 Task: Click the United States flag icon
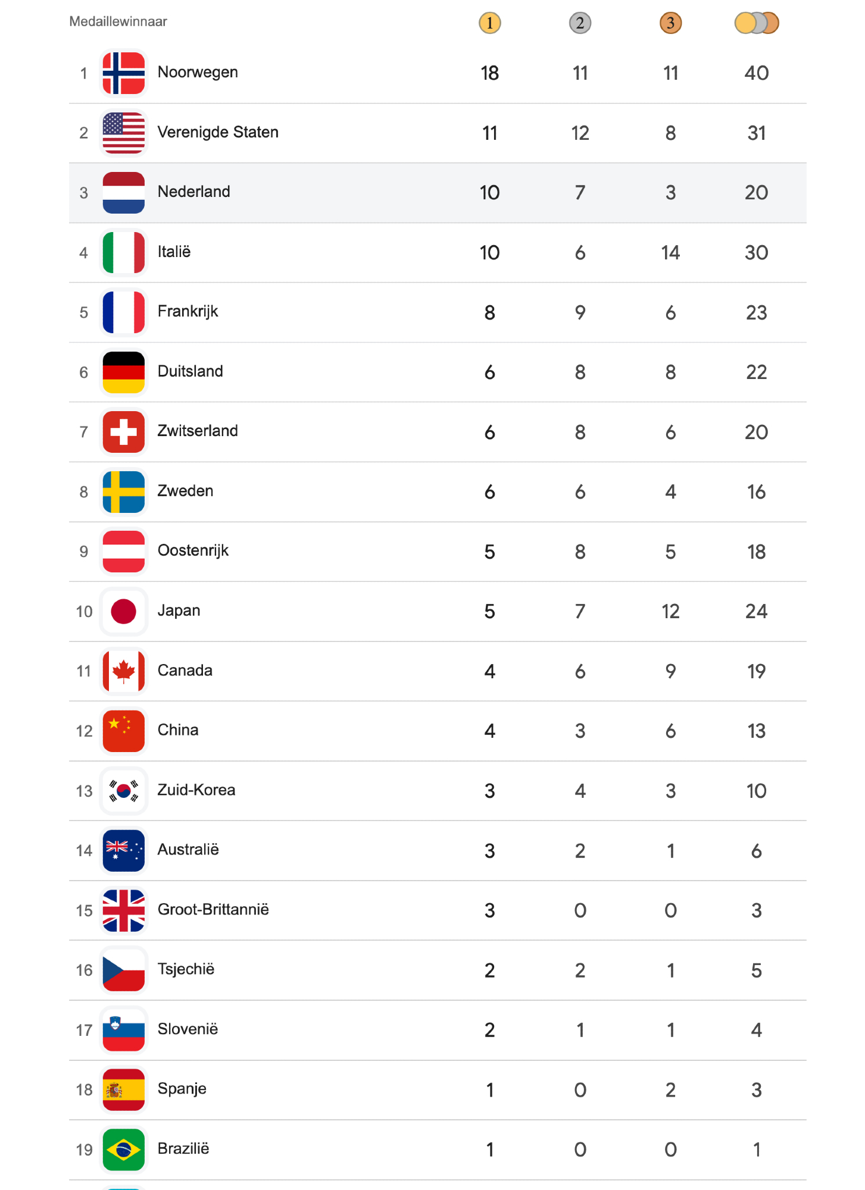point(123,133)
